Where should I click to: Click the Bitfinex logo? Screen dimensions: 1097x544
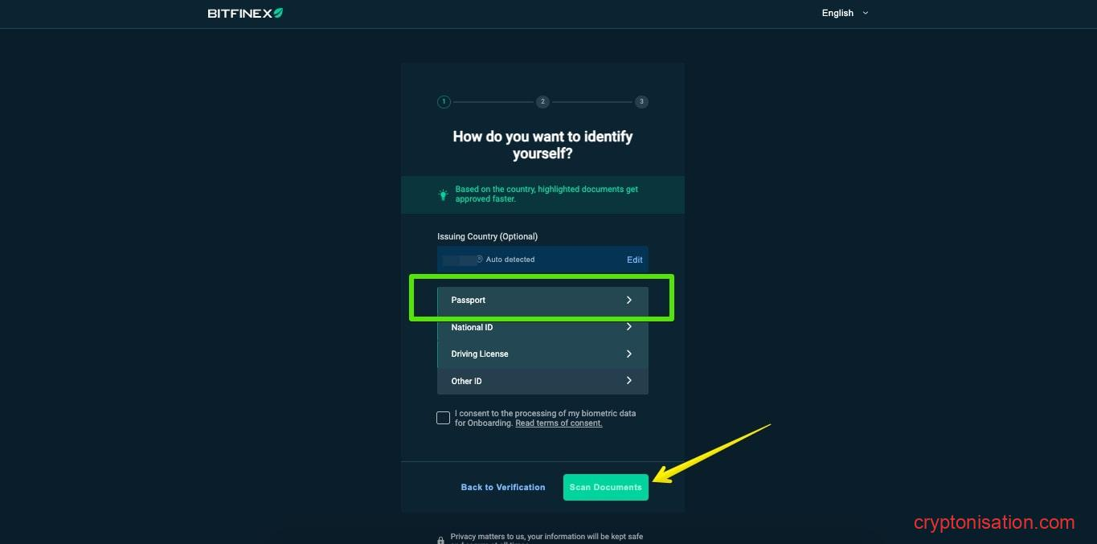pyautogui.click(x=245, y=13)
